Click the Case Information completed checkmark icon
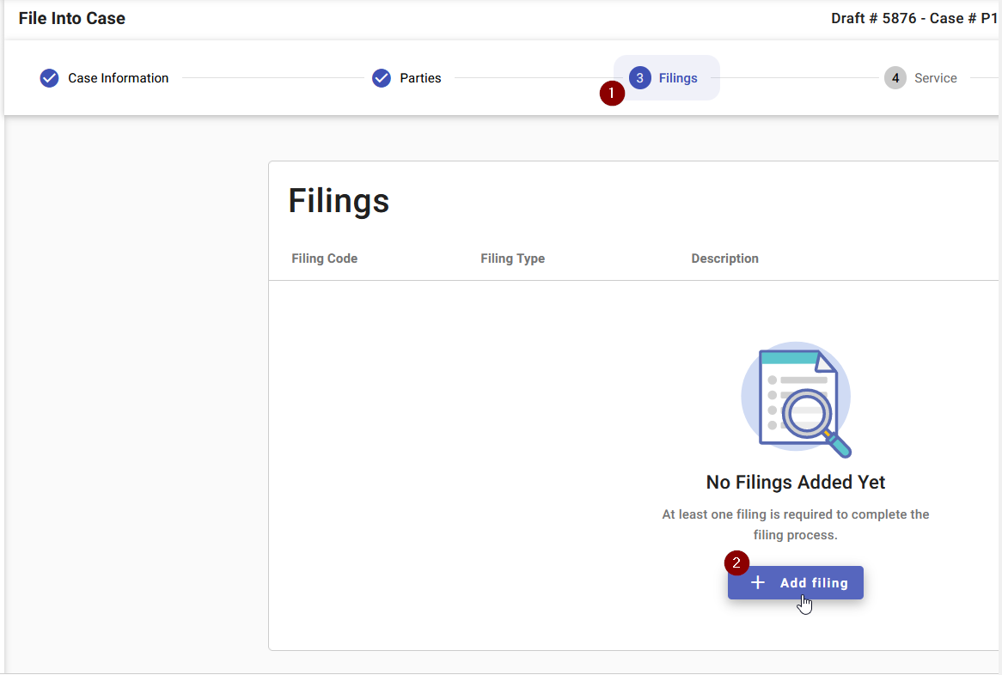The height and width of the screenshot is (675, 1002). (x=49, y=77)
